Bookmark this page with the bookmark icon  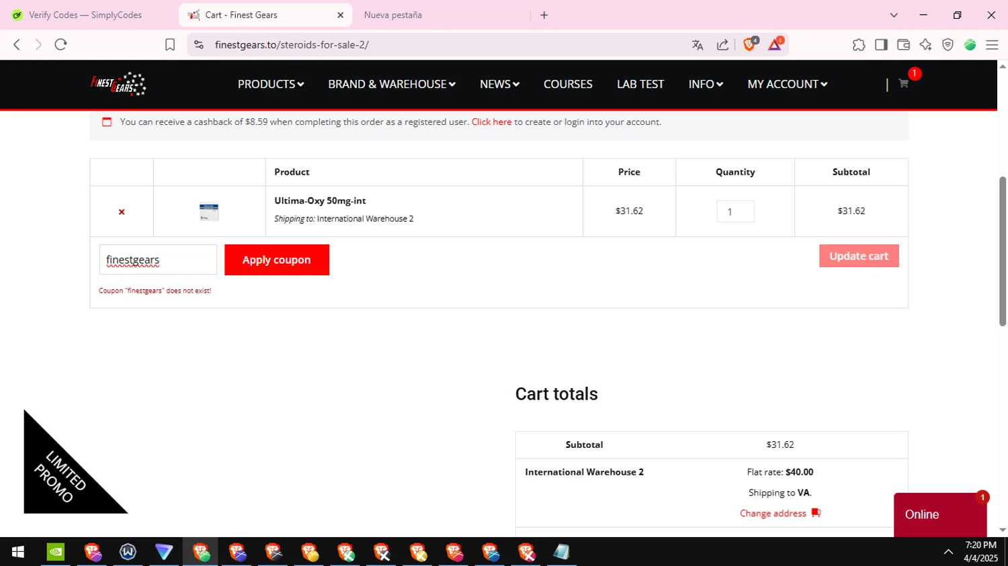pyautogui.click(x=170, y=44)
